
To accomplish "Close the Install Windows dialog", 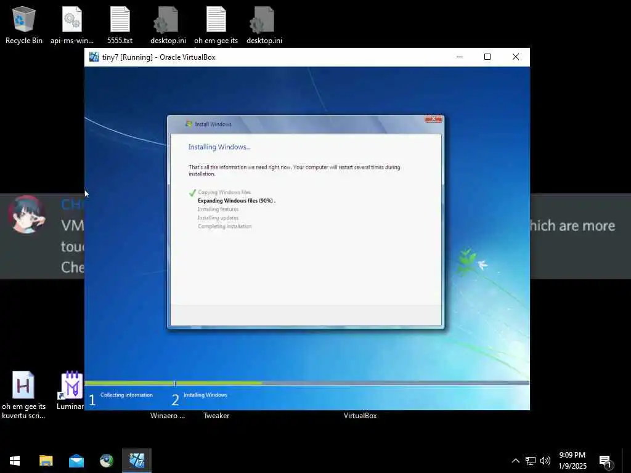I will click(x=433, y=119).
